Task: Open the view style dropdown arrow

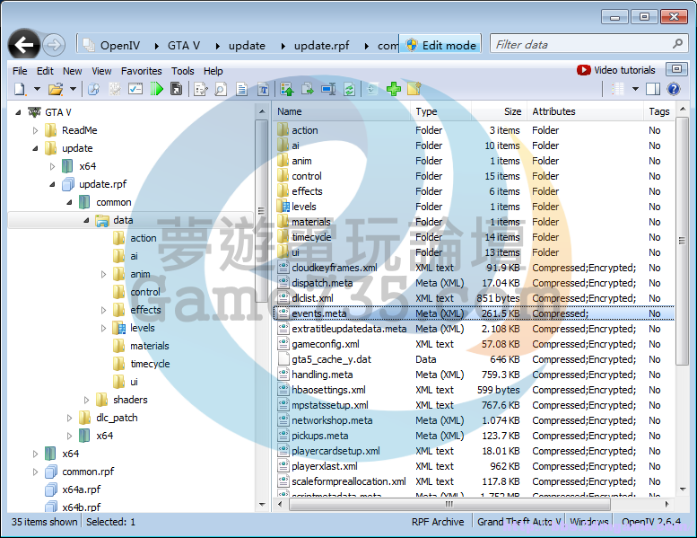Action: point(635,89)
